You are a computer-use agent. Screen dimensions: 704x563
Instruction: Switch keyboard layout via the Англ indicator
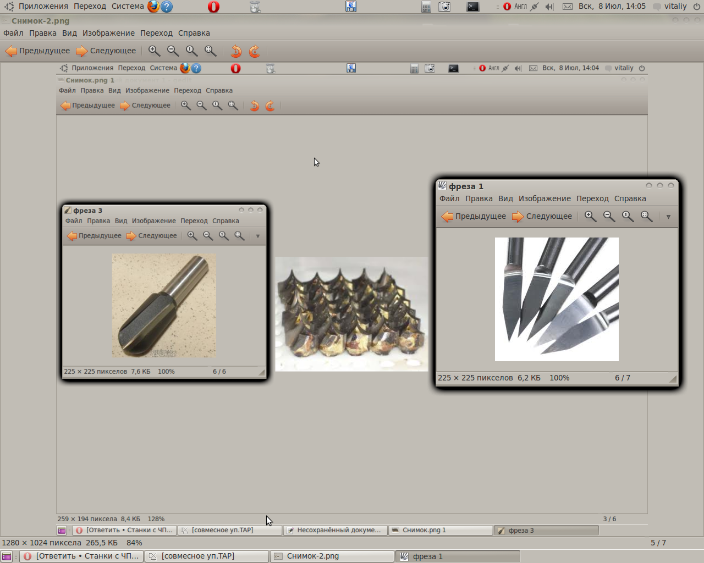tap(520, 7)
